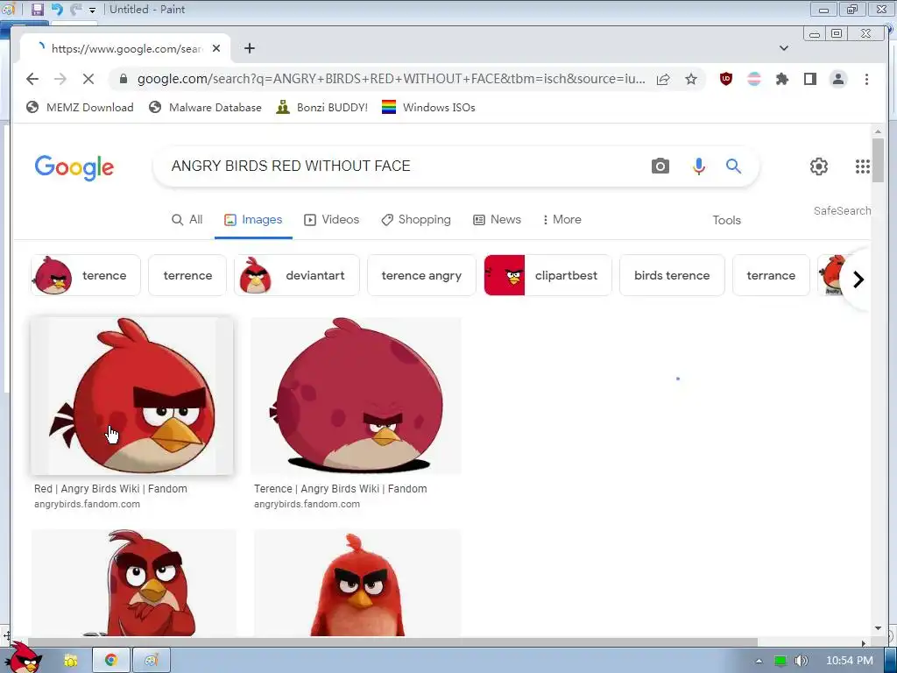Select the Google search browser tab
The image size is (897, 673).
pos(124,49)
